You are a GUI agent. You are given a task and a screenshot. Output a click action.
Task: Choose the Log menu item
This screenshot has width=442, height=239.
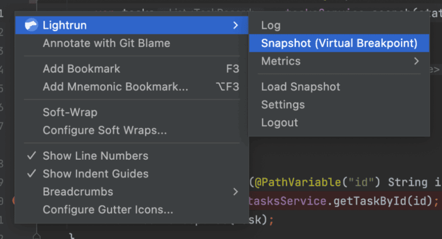[x=270, y=25]
